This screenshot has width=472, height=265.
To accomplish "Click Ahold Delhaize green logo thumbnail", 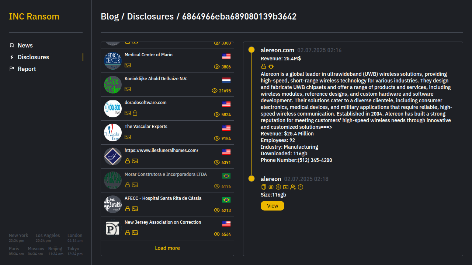I will (x=113, y=85).
